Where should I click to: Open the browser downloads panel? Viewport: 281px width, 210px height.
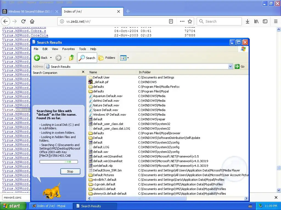pos(248,21)
